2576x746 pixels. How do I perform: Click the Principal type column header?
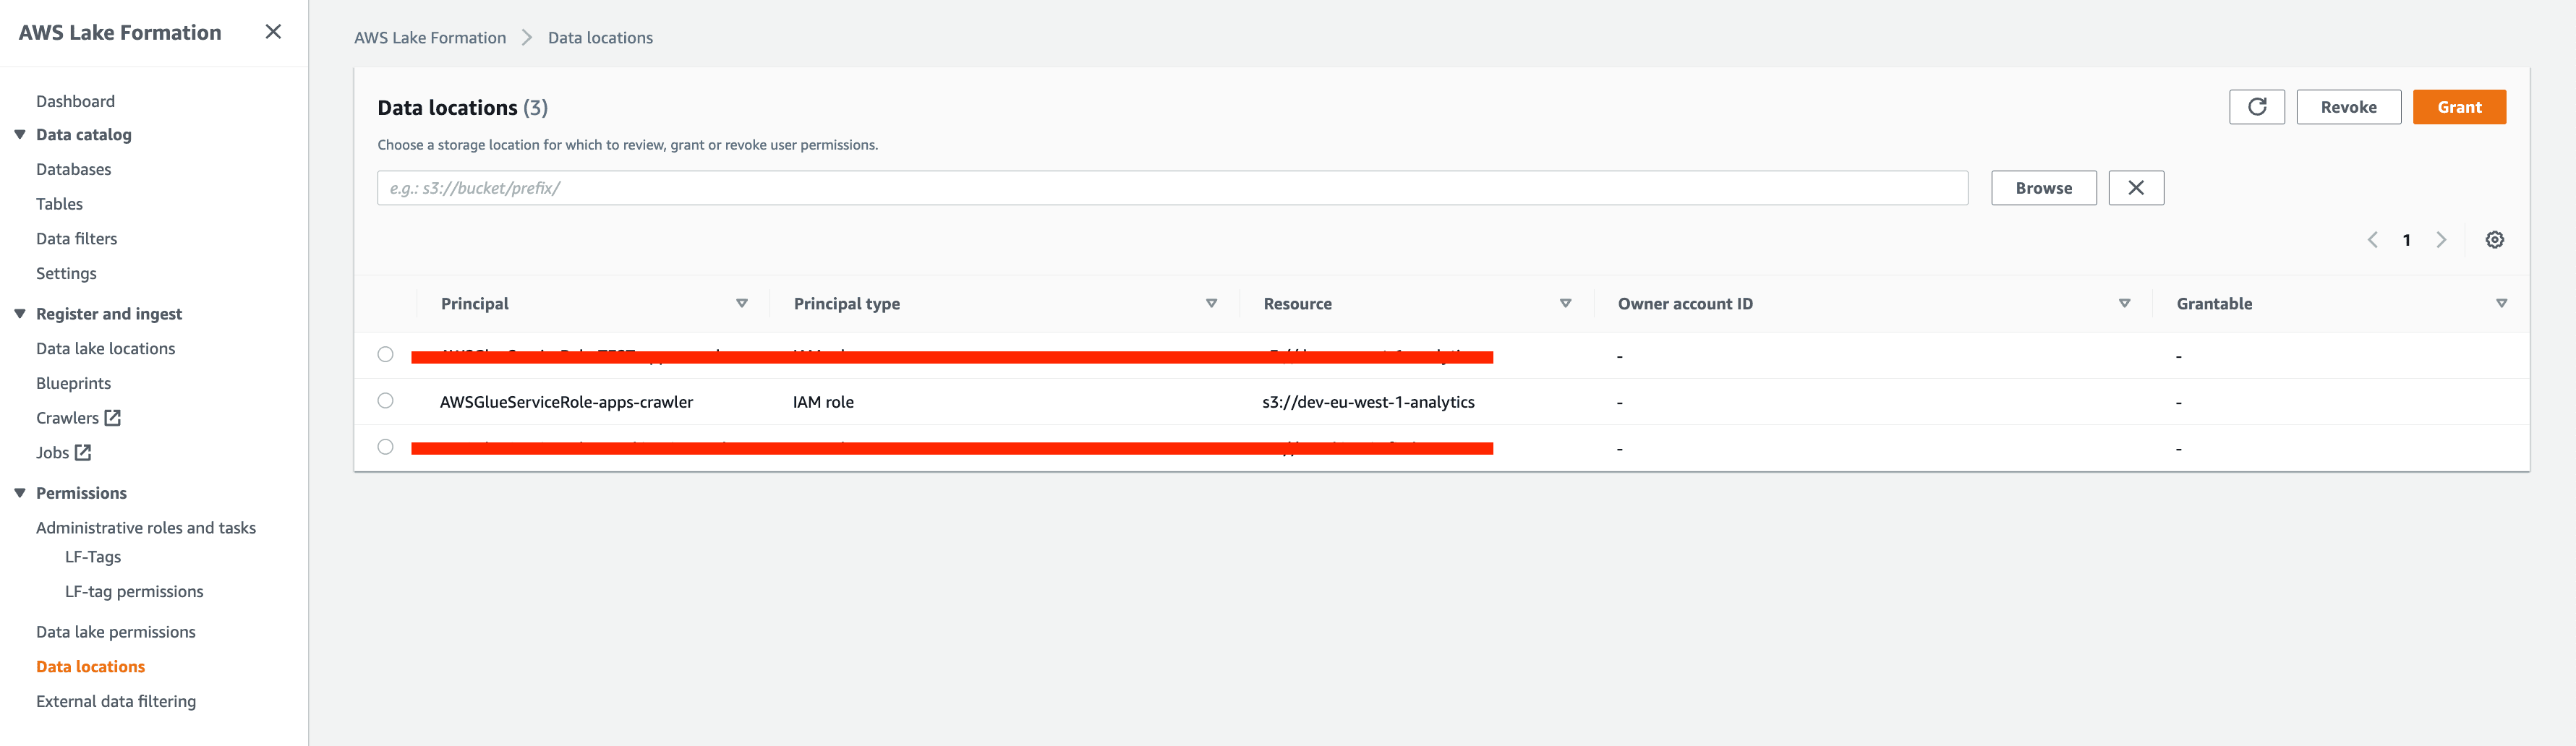(x=846, y=304)
